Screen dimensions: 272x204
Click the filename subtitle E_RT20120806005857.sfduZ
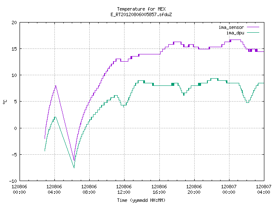(x=141, y=14)
